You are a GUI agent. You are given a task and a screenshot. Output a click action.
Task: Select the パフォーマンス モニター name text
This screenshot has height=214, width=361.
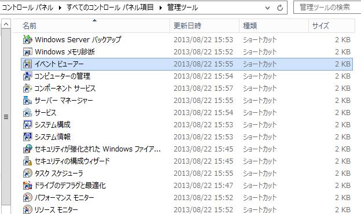(x=64, y=198)
